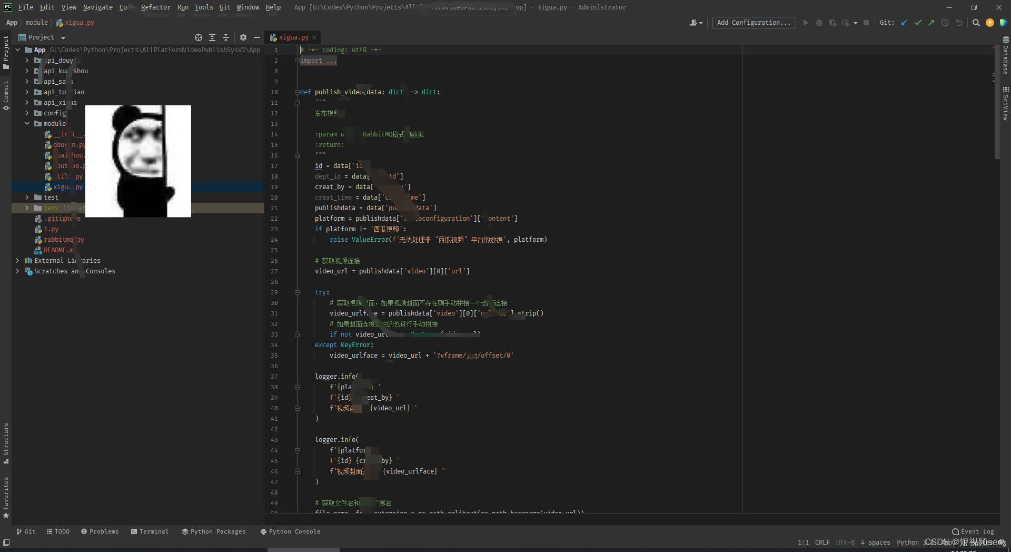The image size is (1011, 552).
Task: Open Python Packages tool window
Action: [214, 532]
